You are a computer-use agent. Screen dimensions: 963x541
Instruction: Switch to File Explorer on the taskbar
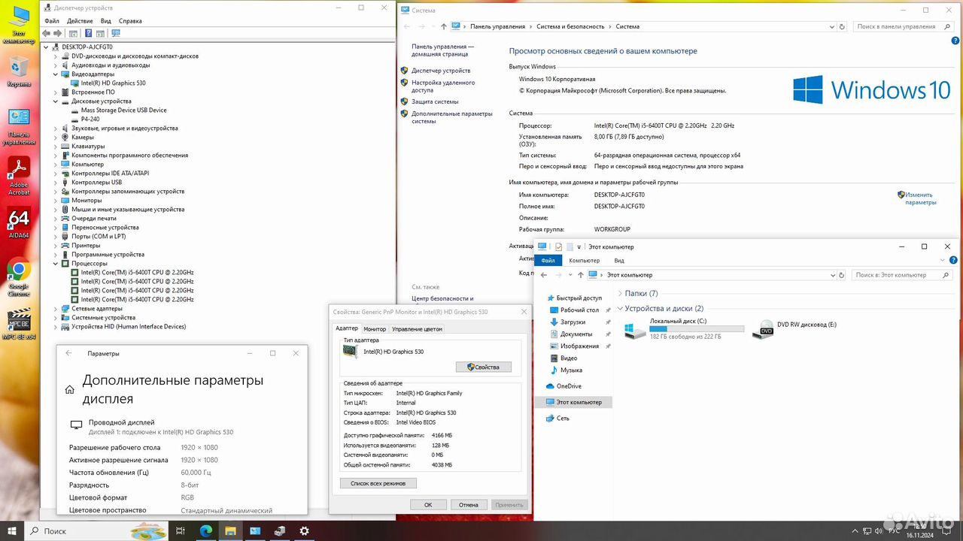[230, 530]
